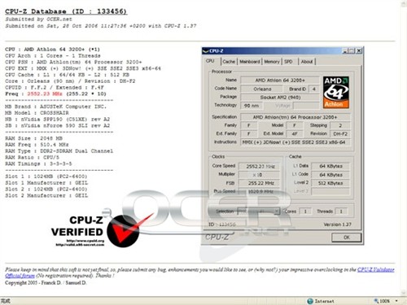Click the Threads count field
Viewport: 407px width, 305px height.
(341, 211)
